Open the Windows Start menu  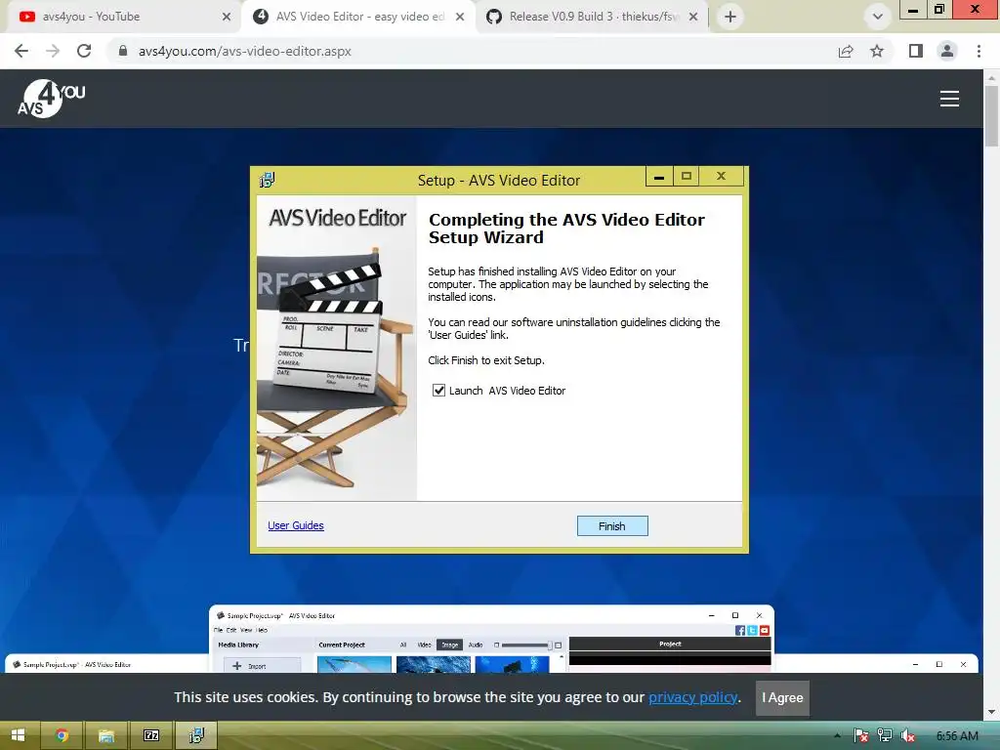point(18,735)
